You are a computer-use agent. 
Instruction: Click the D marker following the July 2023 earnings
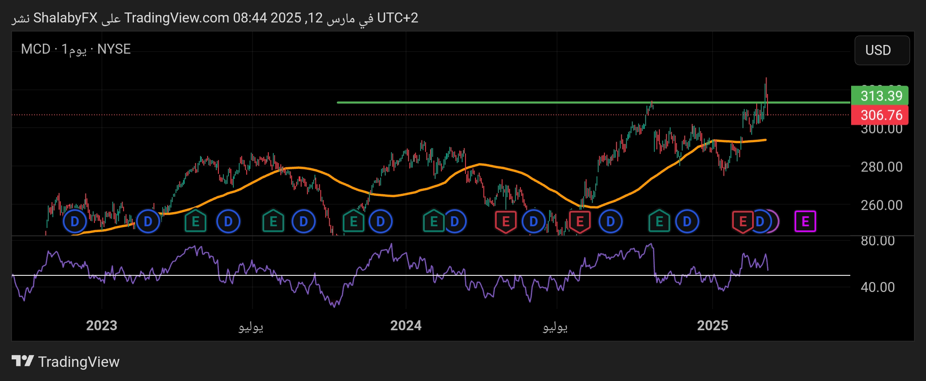tap(304, 221)
